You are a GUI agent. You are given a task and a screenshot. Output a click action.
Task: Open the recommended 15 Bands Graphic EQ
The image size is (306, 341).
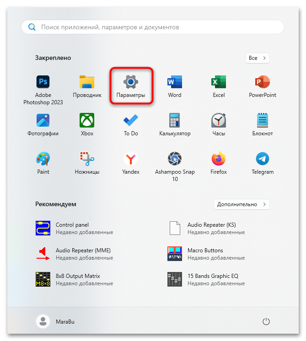point(212,279)
